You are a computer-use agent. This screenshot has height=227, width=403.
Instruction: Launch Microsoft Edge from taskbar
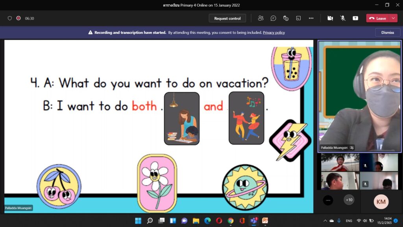pos(207,221)
